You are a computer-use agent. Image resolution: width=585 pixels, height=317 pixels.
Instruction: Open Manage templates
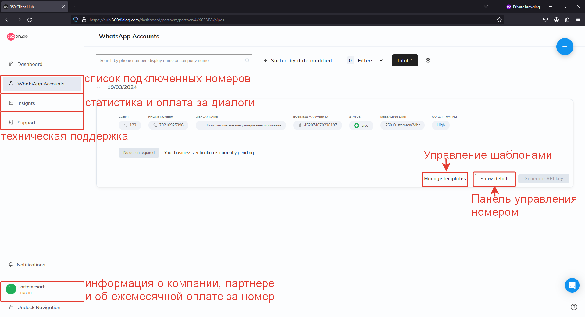pos(445,179)
